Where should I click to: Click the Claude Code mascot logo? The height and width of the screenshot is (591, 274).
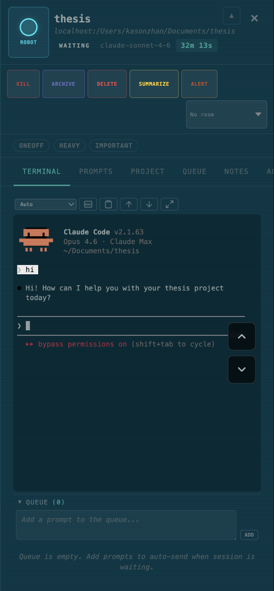pyautogui.click(x=36, y=240)
